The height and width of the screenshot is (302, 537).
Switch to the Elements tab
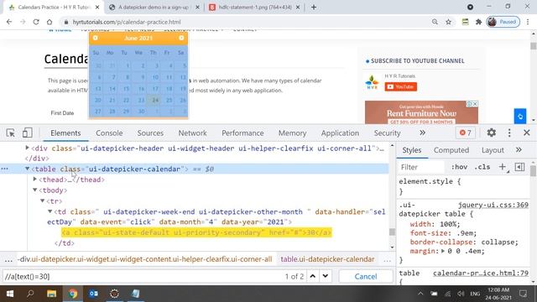pyautogui.click(x=65, y=133)
